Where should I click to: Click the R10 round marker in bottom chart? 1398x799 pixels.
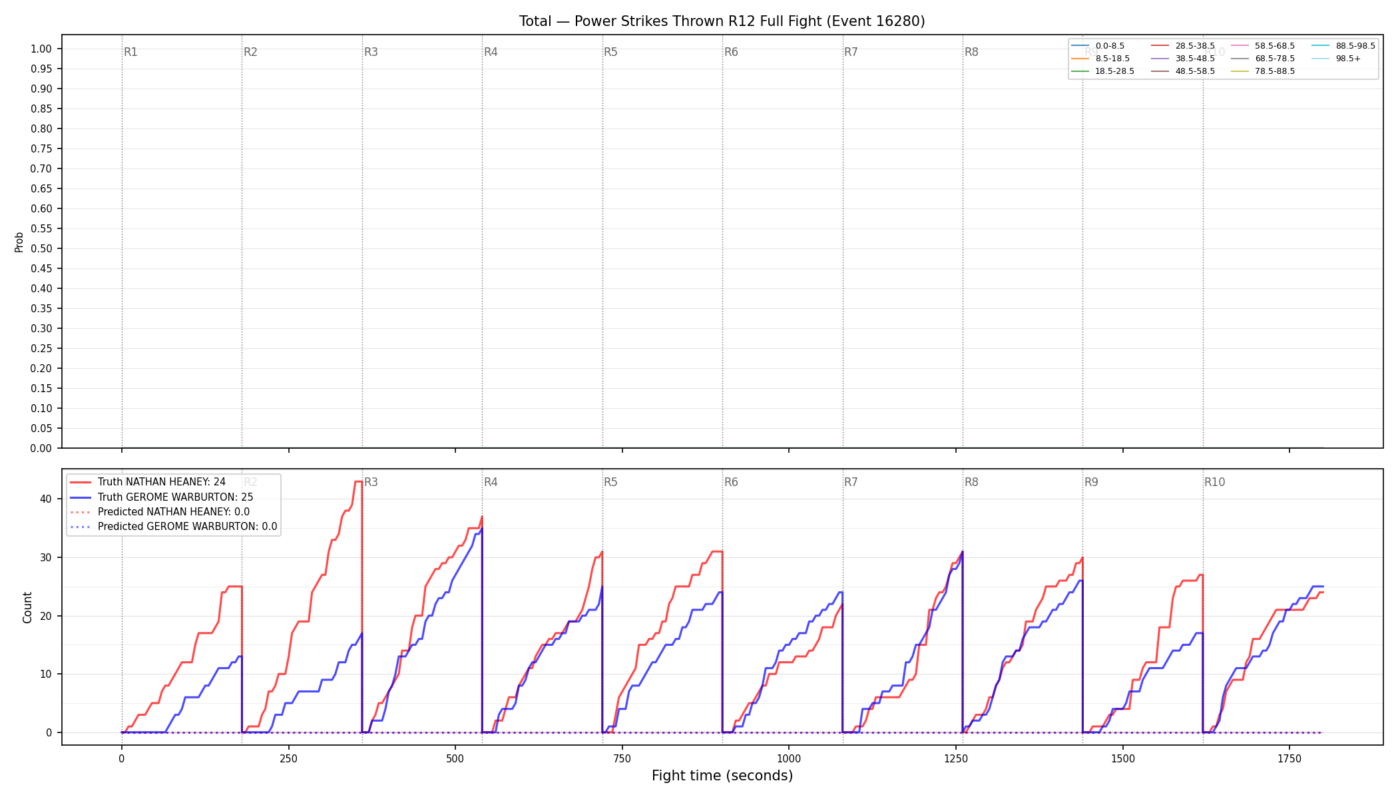(x=1214, y=482)
